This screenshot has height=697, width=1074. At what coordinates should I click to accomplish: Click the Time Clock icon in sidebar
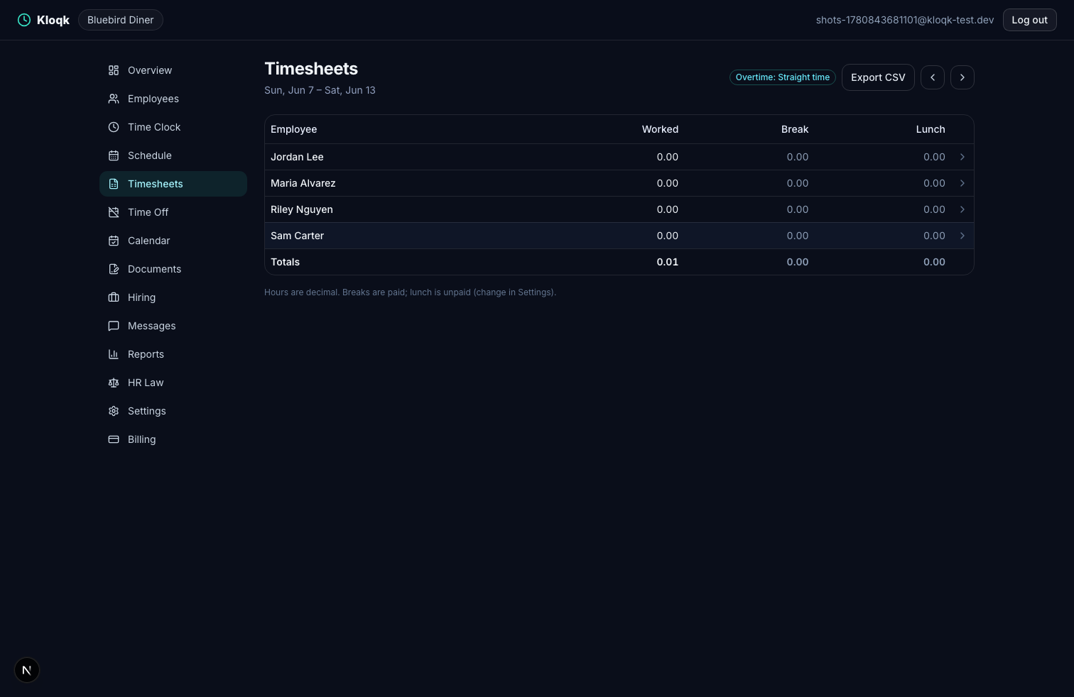point(114,127)
